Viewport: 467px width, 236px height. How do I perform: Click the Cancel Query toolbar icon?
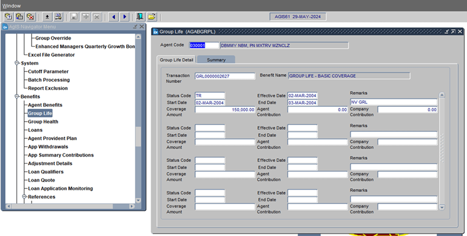tap(30, 17)
